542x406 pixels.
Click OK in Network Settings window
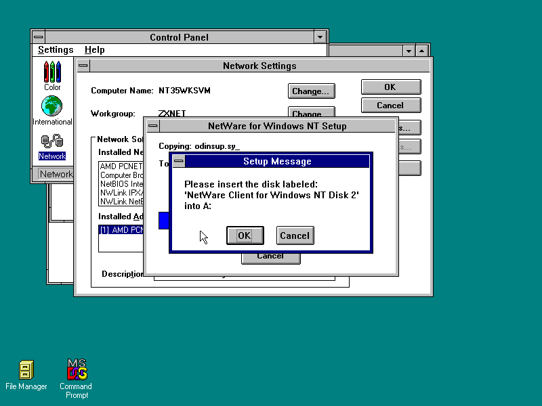click(x=391, y=87)
